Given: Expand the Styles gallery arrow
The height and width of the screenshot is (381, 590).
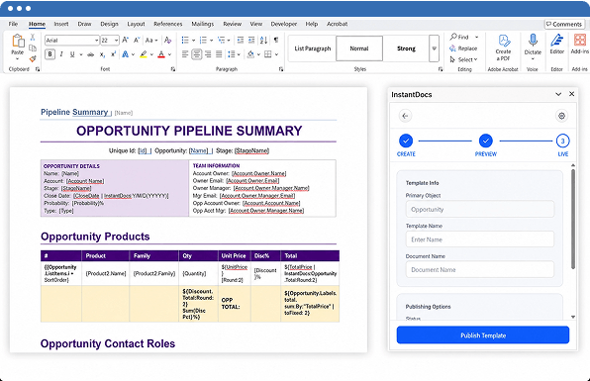Looking at the screenshot, I should coord(434,48).
